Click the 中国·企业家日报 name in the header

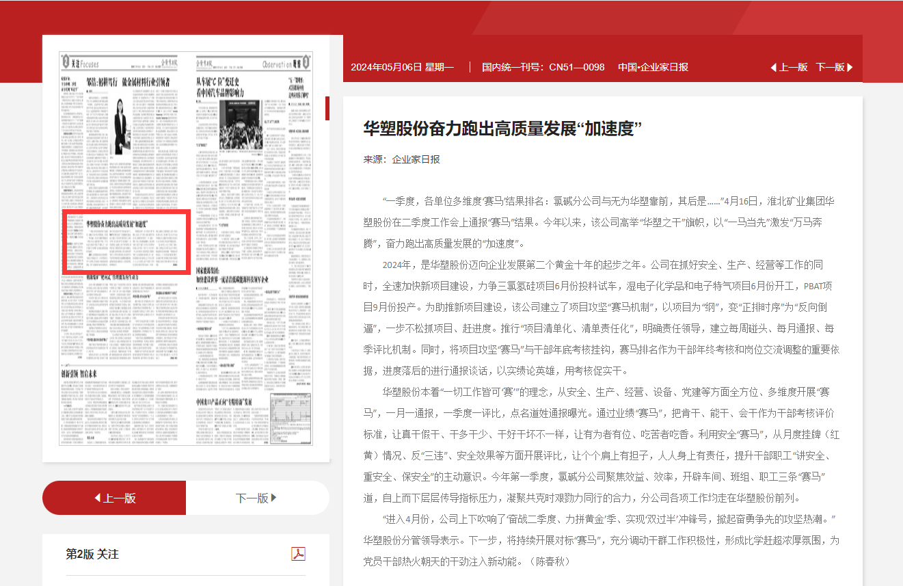pyautogui.click(x=653, y=67)
